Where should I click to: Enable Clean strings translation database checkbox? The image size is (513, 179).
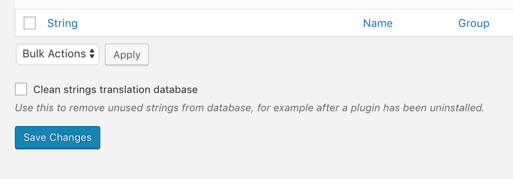tap(21, 89)
